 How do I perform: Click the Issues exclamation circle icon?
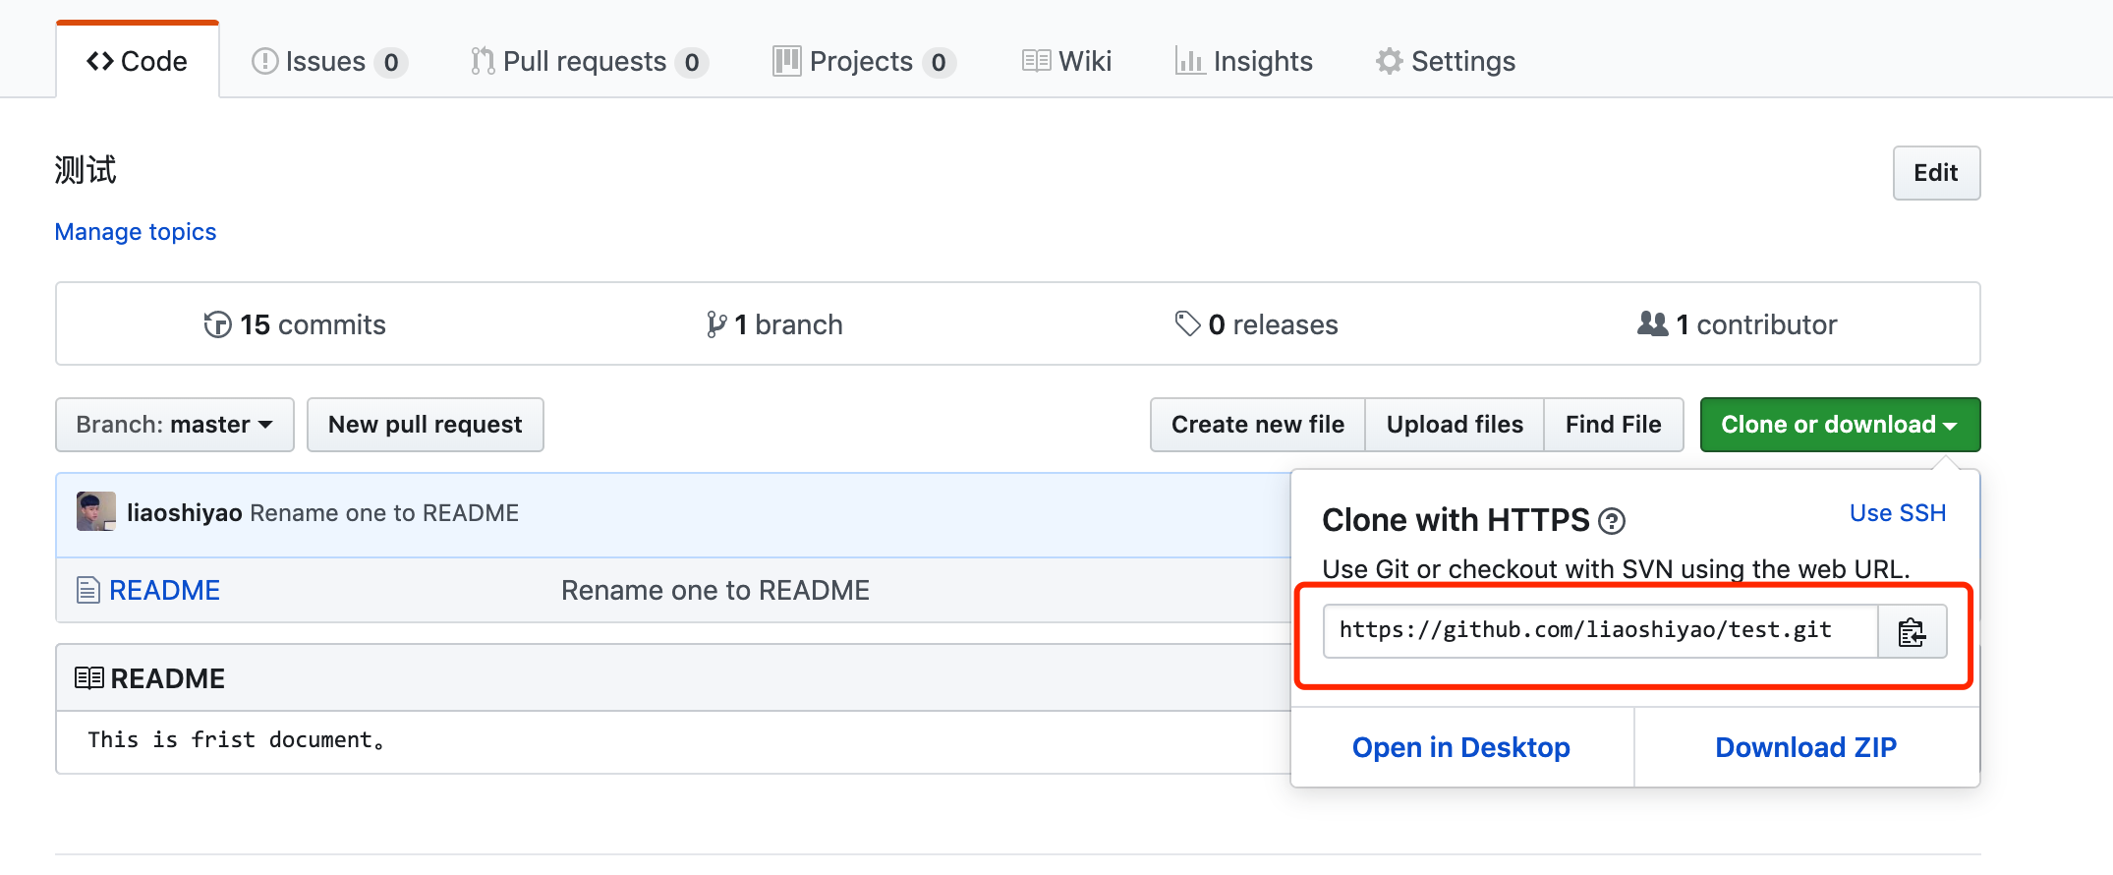click(x=264, y=61)
